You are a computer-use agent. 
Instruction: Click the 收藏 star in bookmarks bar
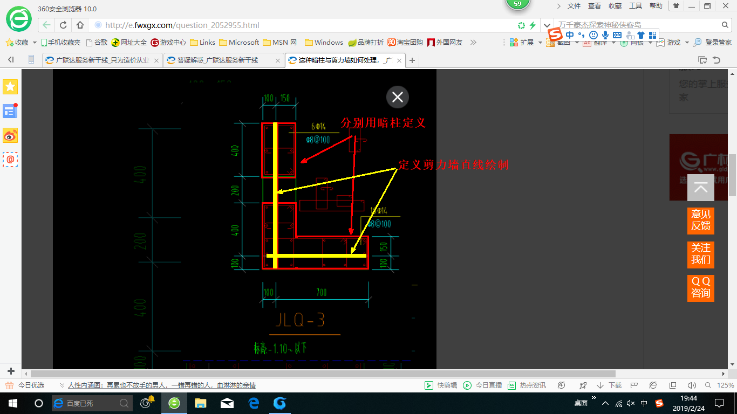pos(18,42)
